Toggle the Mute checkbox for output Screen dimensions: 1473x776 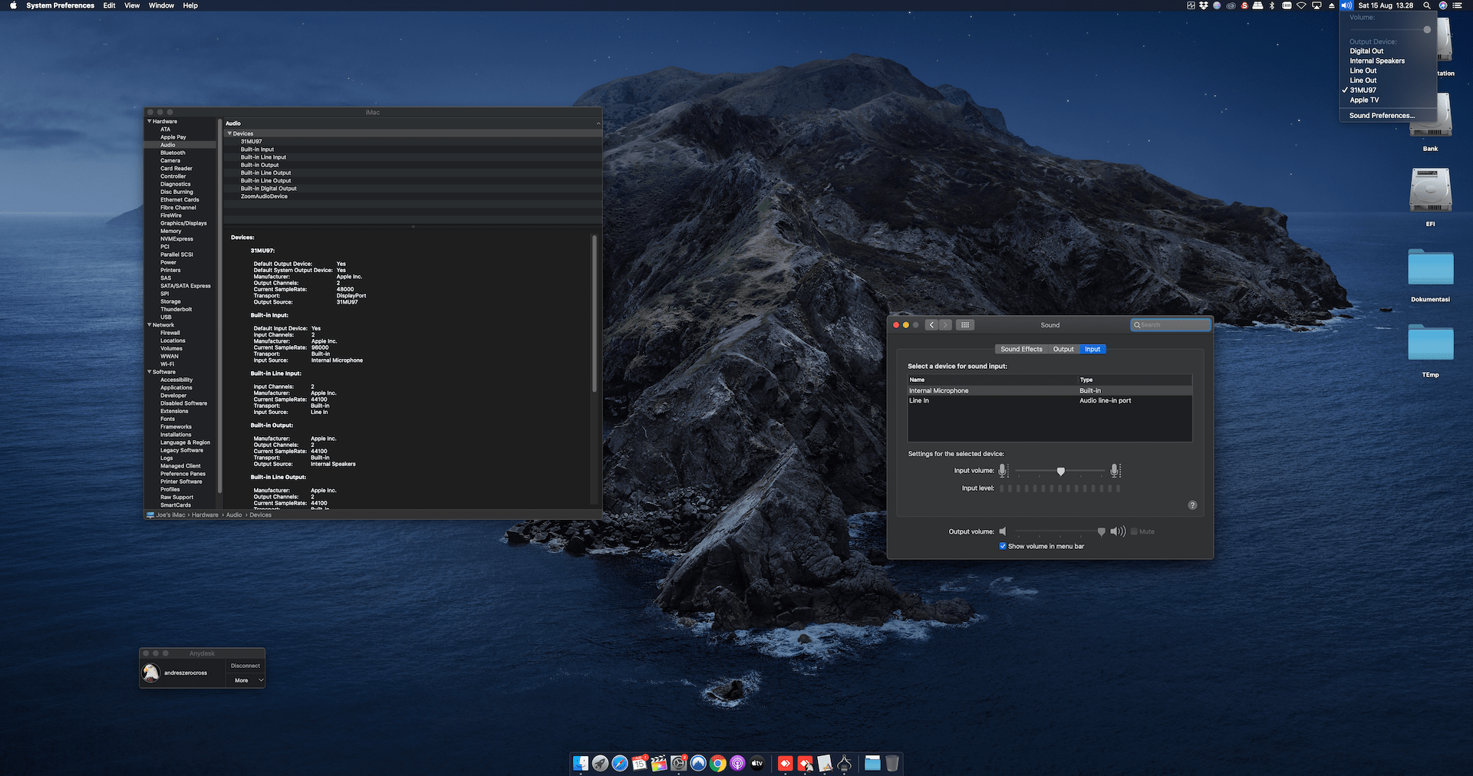1134,531
